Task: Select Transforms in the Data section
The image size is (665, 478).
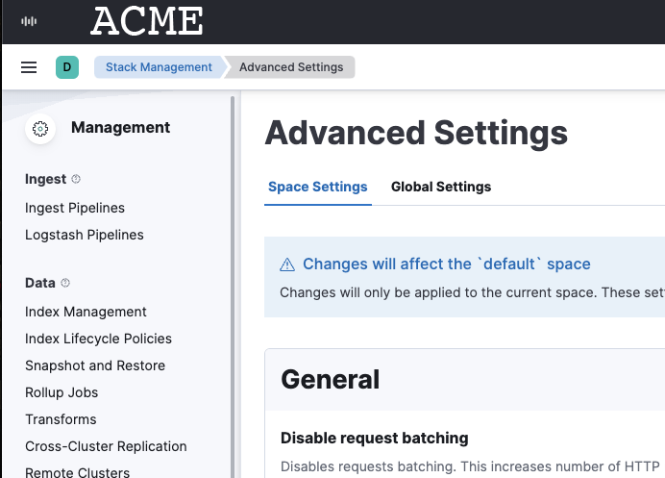Action: [61, 419]
